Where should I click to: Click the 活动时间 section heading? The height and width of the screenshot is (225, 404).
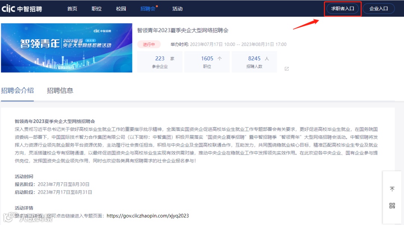24,177
